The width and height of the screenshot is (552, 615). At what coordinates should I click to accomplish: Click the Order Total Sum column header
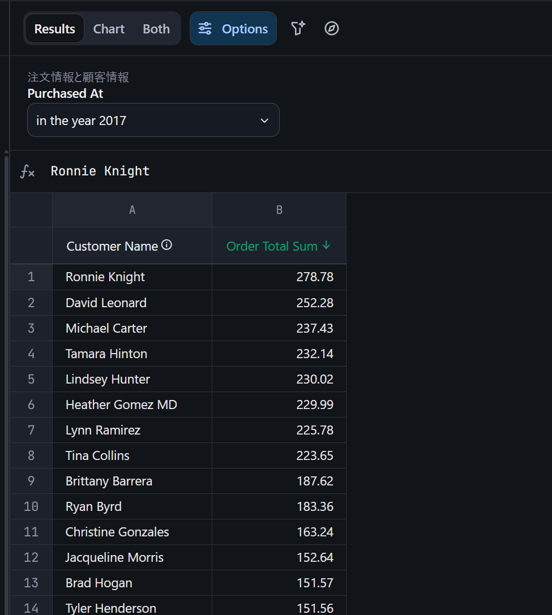pos(272,246)
